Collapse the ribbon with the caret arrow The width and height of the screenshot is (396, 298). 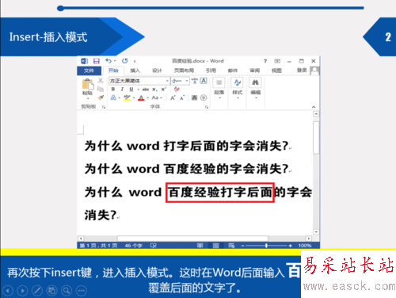[x=314, y=107]
